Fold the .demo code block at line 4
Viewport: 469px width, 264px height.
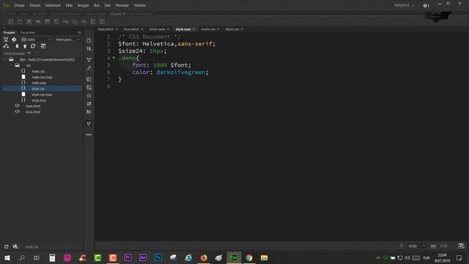[x=114, y=58]
